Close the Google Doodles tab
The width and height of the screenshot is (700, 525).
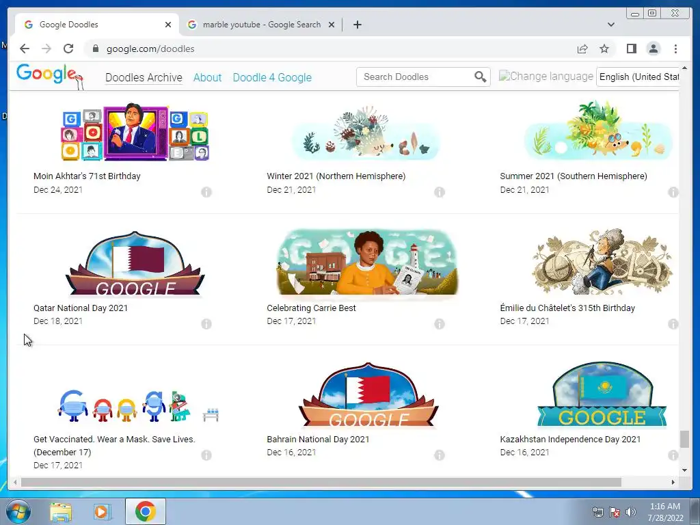[168, 25]
